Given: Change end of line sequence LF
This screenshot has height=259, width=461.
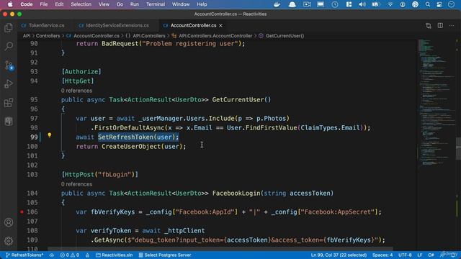Looking at the screenshot, I should pyautogui.click(x=419, y=255).
